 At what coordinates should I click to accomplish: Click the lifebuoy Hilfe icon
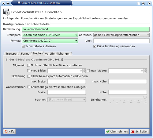(x=6, y=132)
